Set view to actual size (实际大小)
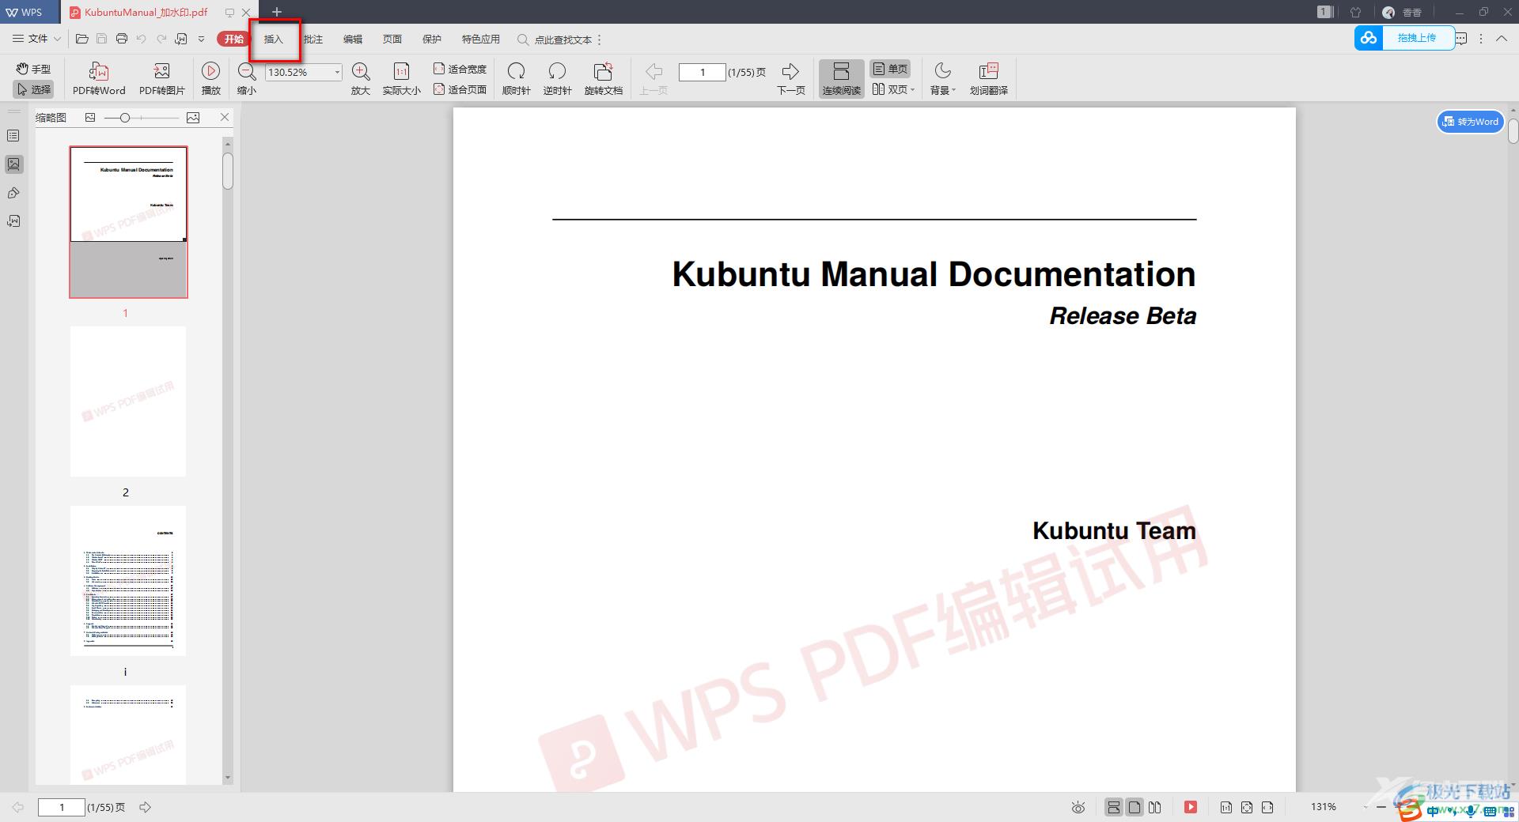This screenshot has width=1519, height=822. pos(402,79)
